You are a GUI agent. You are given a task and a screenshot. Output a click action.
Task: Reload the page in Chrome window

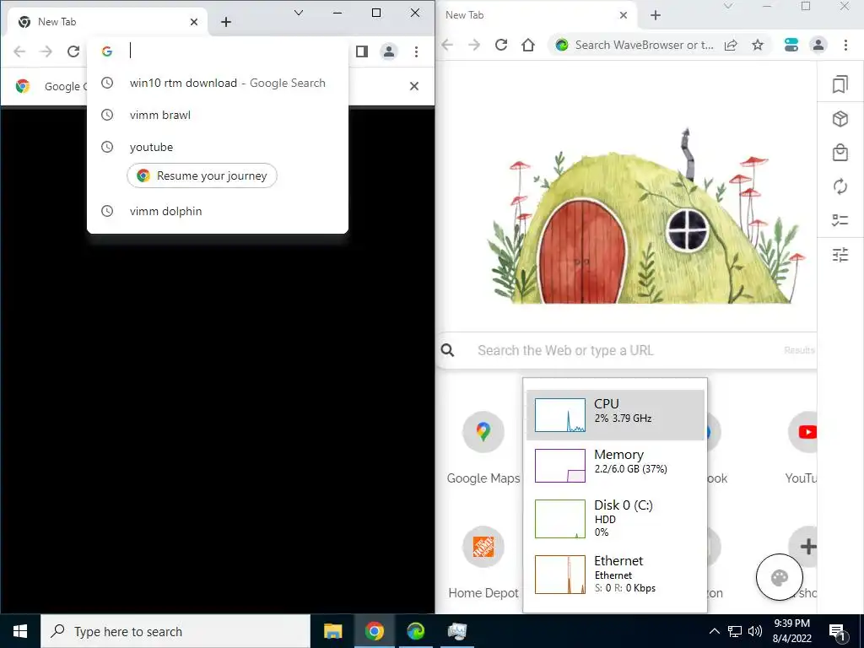[x=73, y=51]
